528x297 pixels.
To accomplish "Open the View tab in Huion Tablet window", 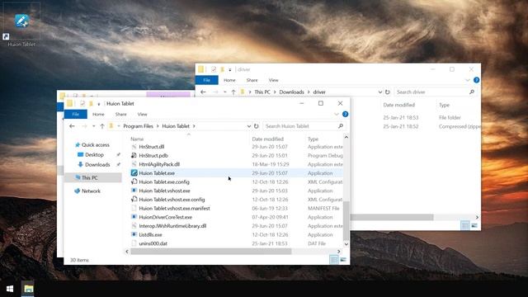I will coord(142,114).
